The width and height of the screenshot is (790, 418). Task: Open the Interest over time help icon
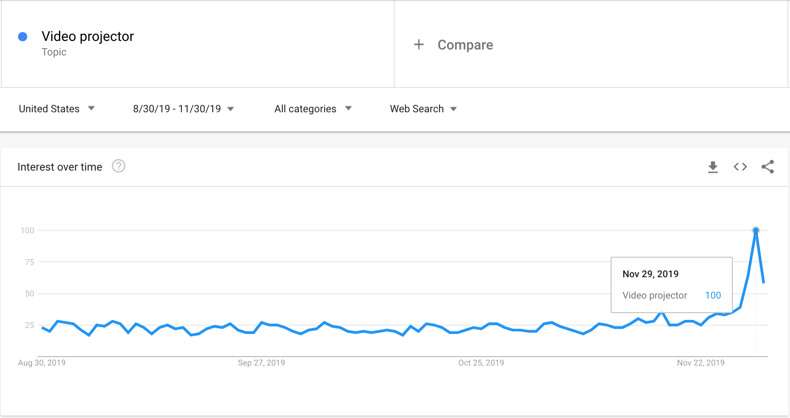[x=118, y=166]
